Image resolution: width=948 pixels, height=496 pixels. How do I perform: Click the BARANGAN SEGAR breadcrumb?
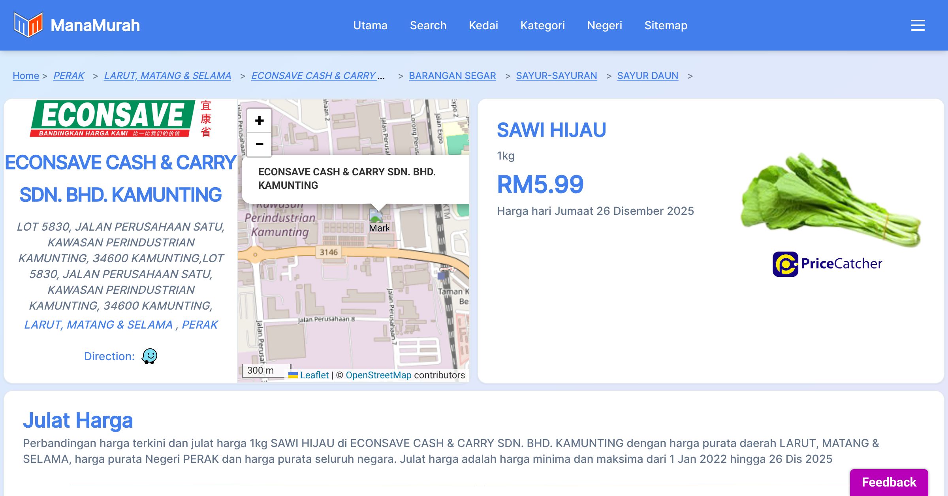click(452, 75)
